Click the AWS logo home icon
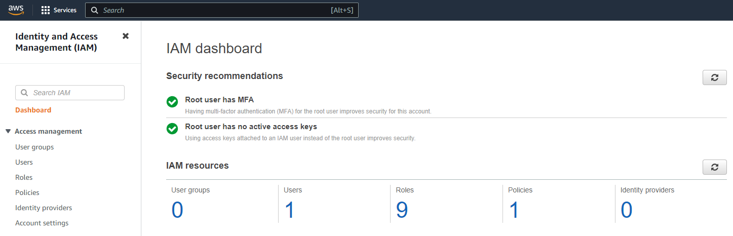The width and height of the screenshot is (733, 236). pyautogui.click(x=16, y=10)
